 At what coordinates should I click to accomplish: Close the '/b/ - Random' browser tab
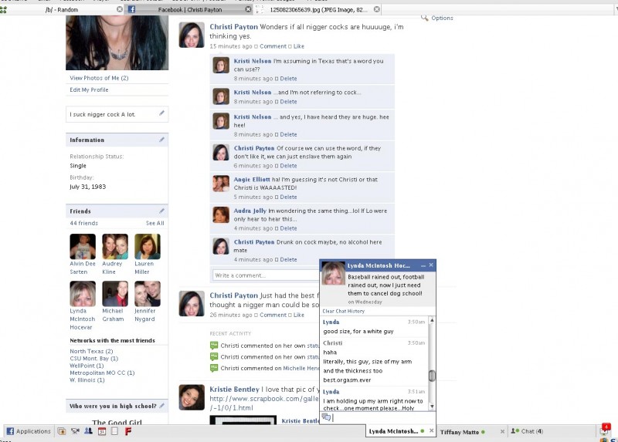point(120,9)
